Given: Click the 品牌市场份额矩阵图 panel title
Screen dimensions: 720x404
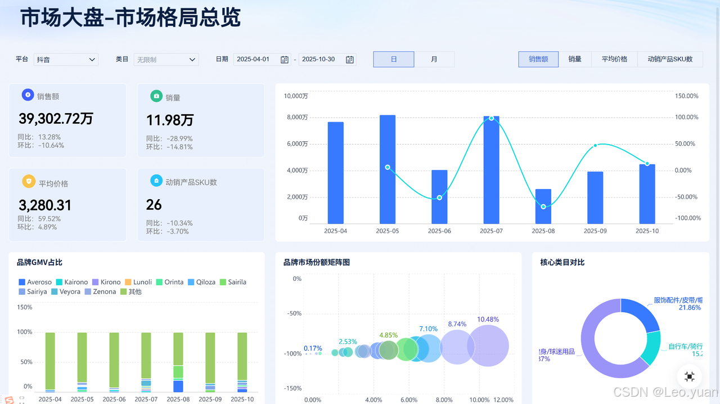Looking at the screenshot, I should pos(317,262).
